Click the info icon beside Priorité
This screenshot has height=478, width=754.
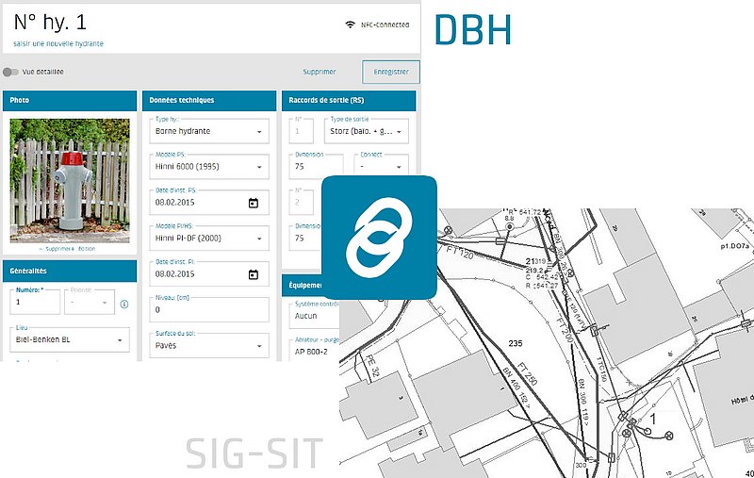pyautogui.click(x=124, y=304)
